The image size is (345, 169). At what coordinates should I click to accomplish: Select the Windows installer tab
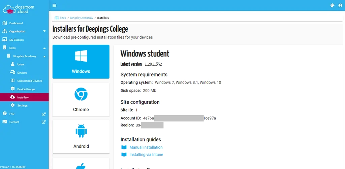tap(81, 62)
